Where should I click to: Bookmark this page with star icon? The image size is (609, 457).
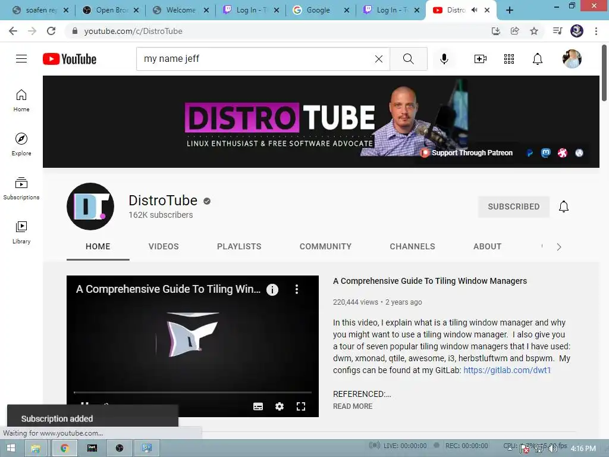click(x=534, y=31)
